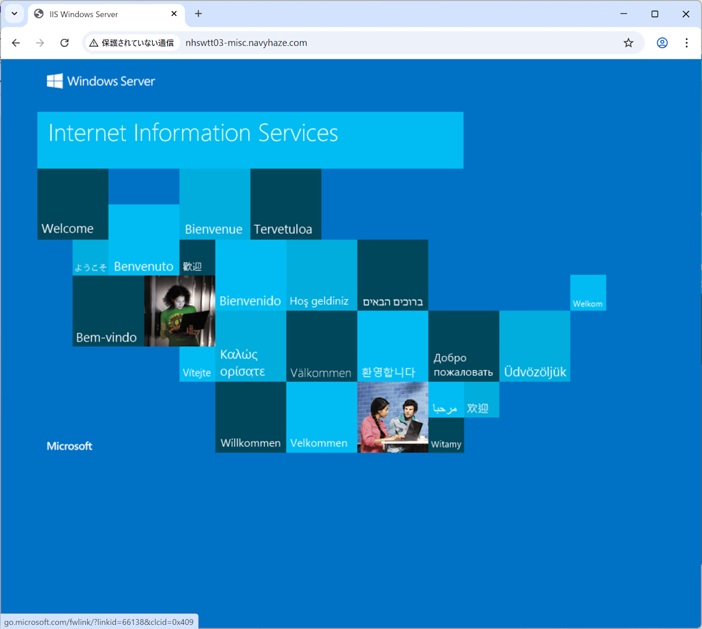This screenshot has height=629, width=702.
Task: Click the Välkommen tile
Action: (322, 346)
